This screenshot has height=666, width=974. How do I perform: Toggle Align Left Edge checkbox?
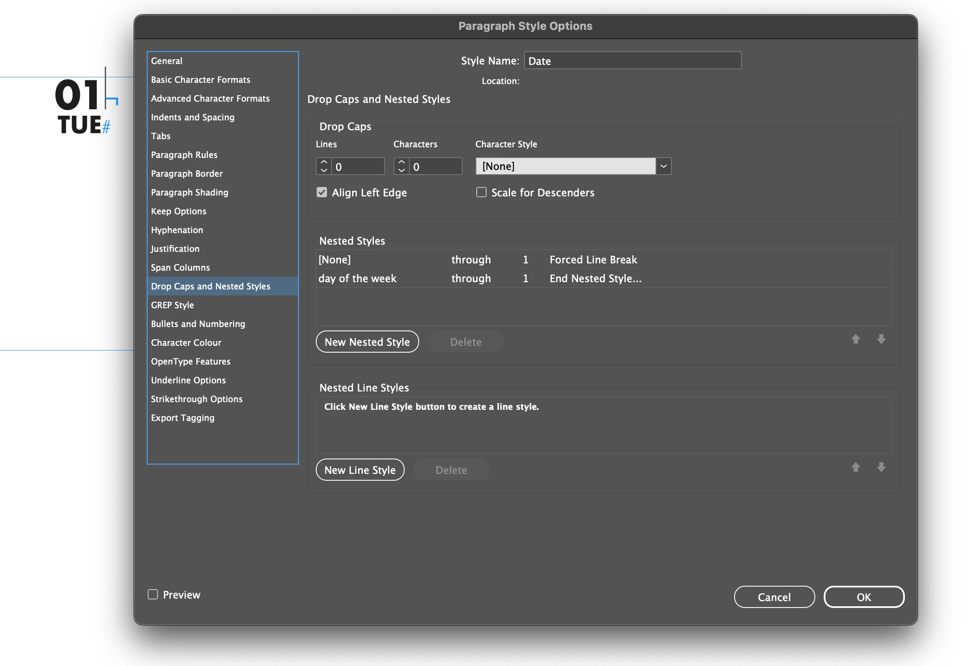click(x=322, y=193)
